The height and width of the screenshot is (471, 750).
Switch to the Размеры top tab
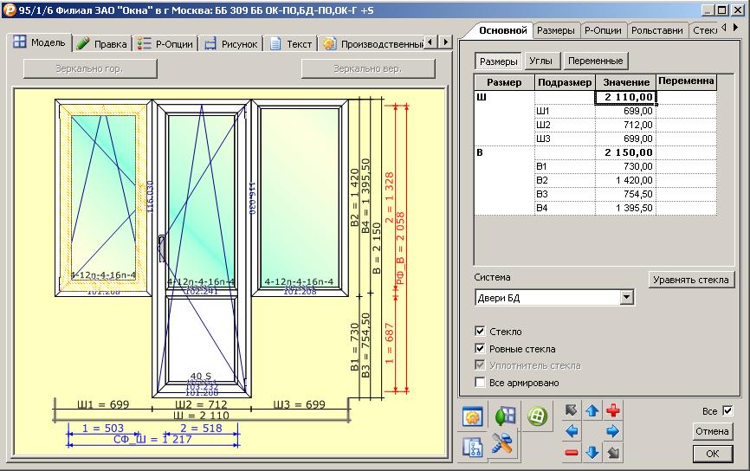tap(556, 30)
